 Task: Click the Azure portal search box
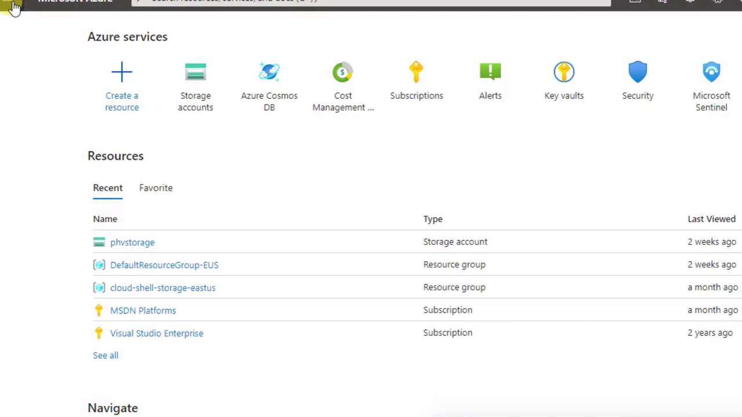point(371,2)
